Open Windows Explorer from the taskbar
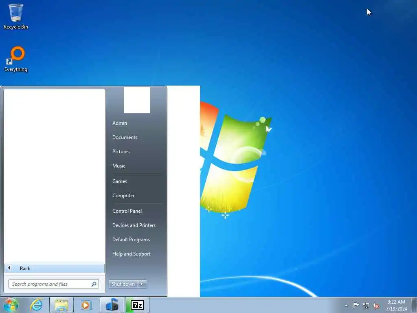Image resolution: width=417 pixels, height=313 pixels. [x=61, y=305]
